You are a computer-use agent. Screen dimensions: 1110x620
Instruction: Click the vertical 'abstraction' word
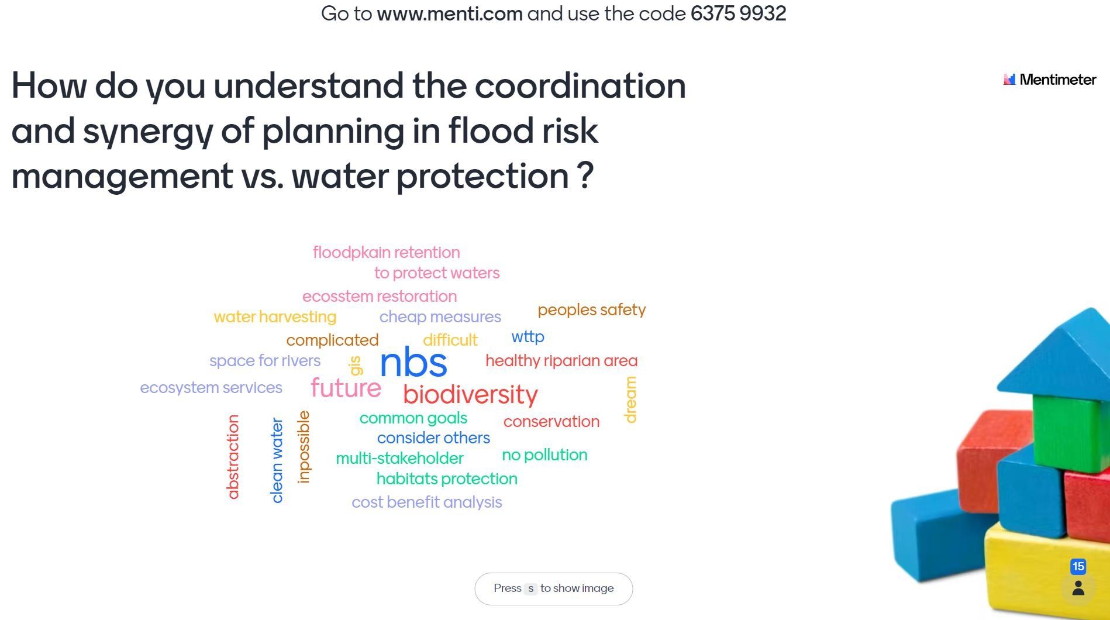(x=233, y=457)
